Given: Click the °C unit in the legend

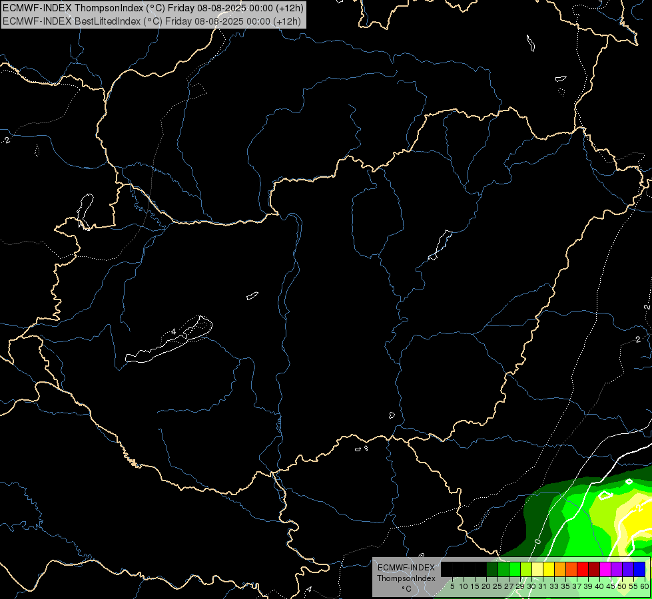Looking at the screenshot, I should tap(406, 589).
